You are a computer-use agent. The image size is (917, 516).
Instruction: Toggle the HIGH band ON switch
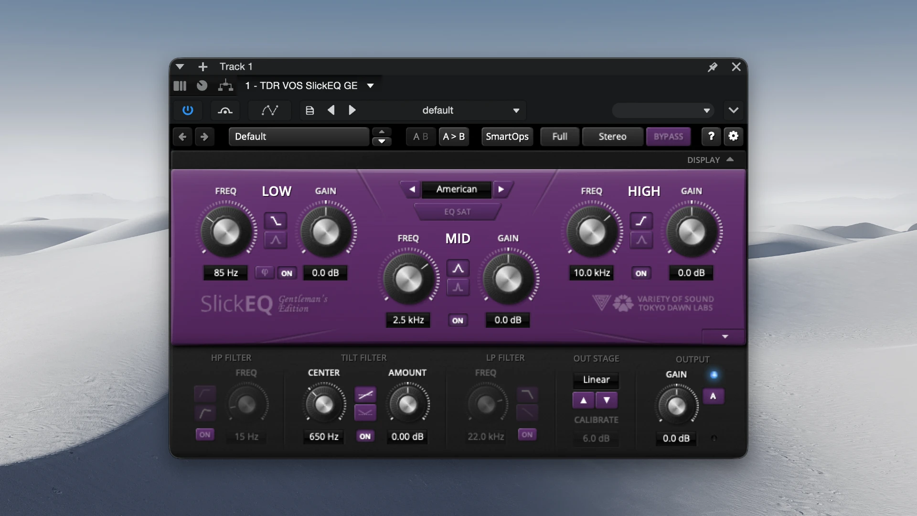click(641, 273)
